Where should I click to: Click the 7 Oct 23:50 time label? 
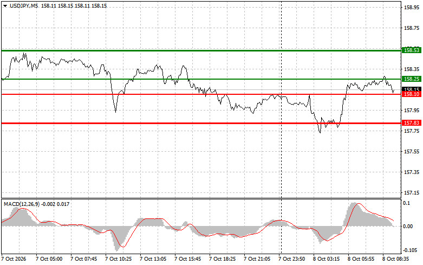click(x=291, y=259)
